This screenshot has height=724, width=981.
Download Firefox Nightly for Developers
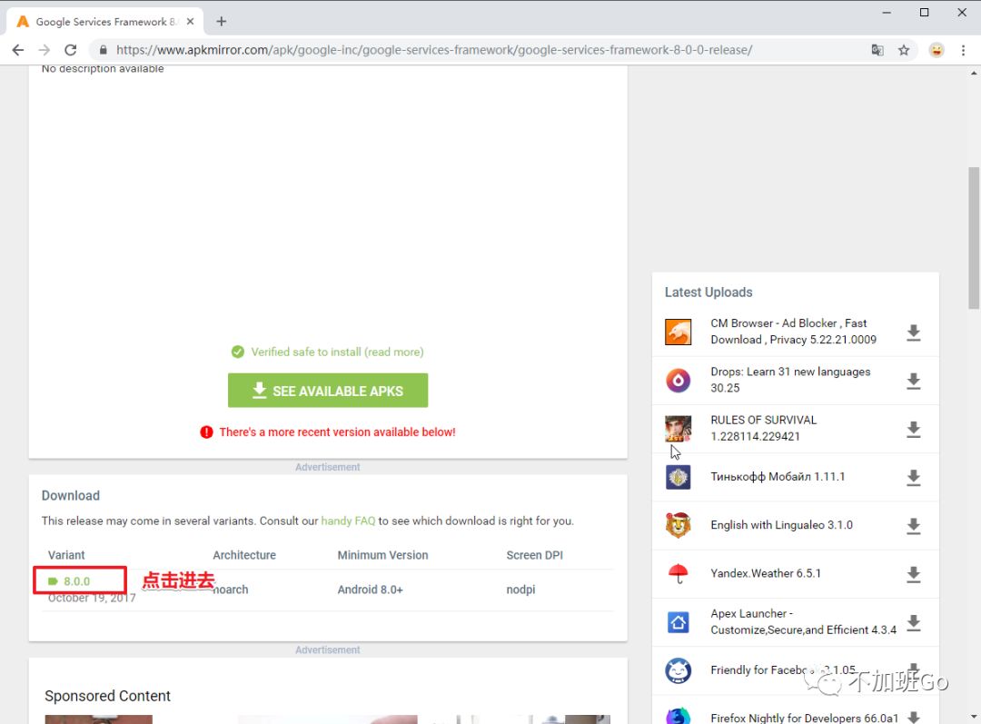914,717
